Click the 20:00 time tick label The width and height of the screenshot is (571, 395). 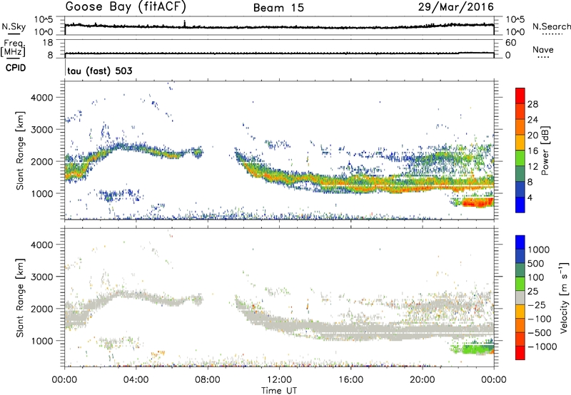[422, 380]
